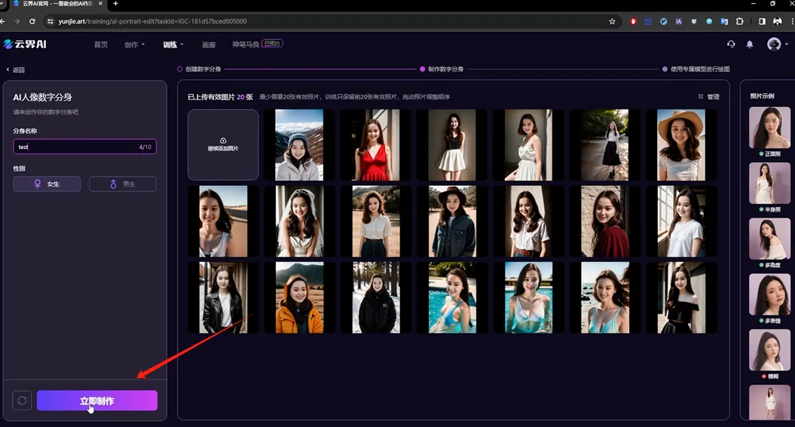This screenshot has width=795, height=427.
Task: Click the 制作数字分身 step
Action: click(442, 69)
